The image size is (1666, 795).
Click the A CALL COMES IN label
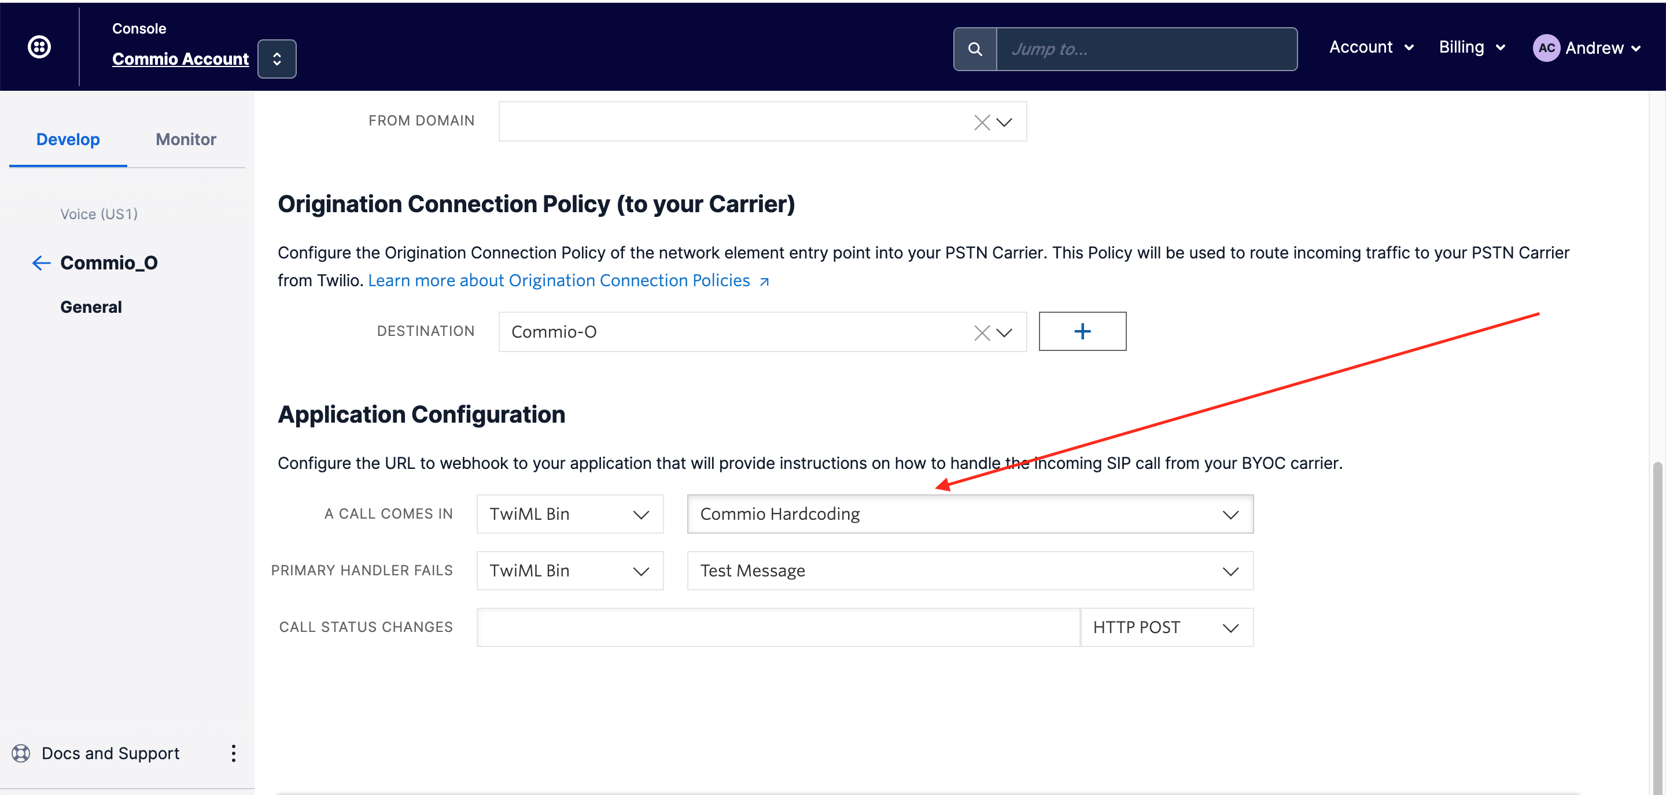[x=388, y=514]
